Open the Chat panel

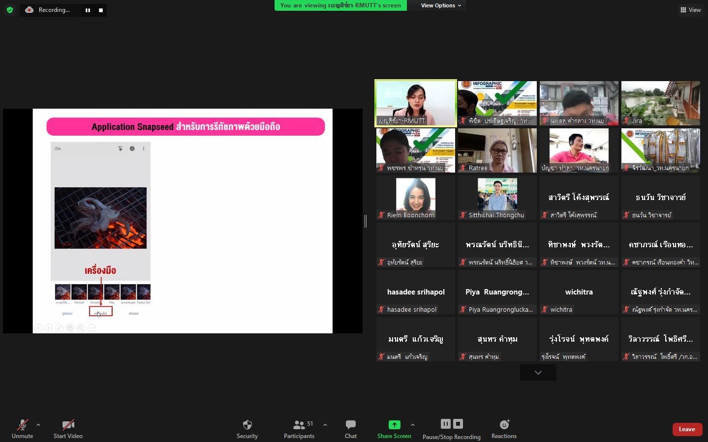point(351,429)
